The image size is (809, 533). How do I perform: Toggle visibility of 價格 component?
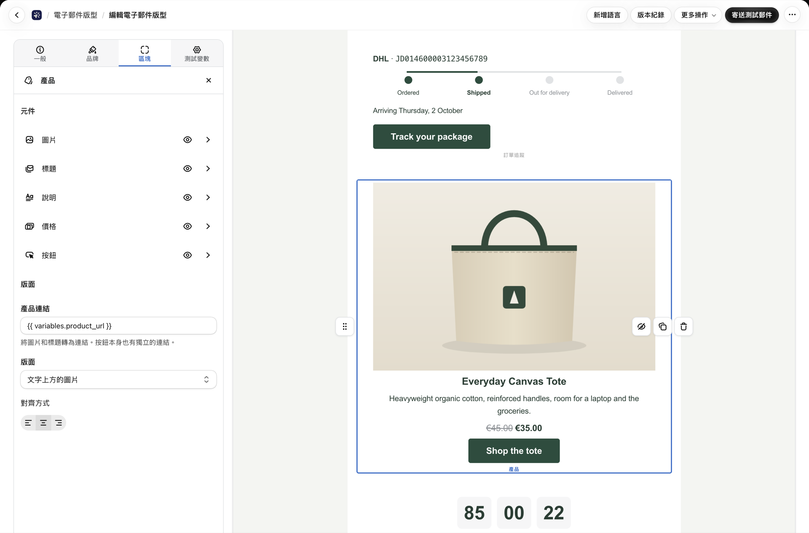(x=188, y=227)
